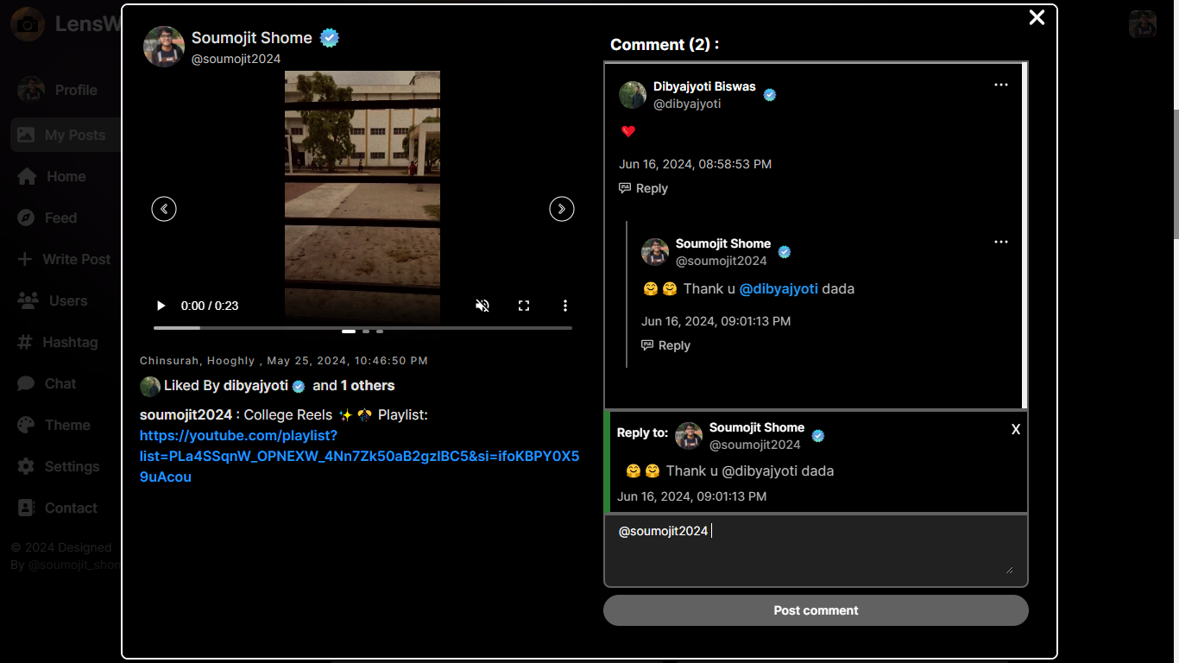Click the Contact address-book icon
Screen dimensions: 1179x663
25,508
